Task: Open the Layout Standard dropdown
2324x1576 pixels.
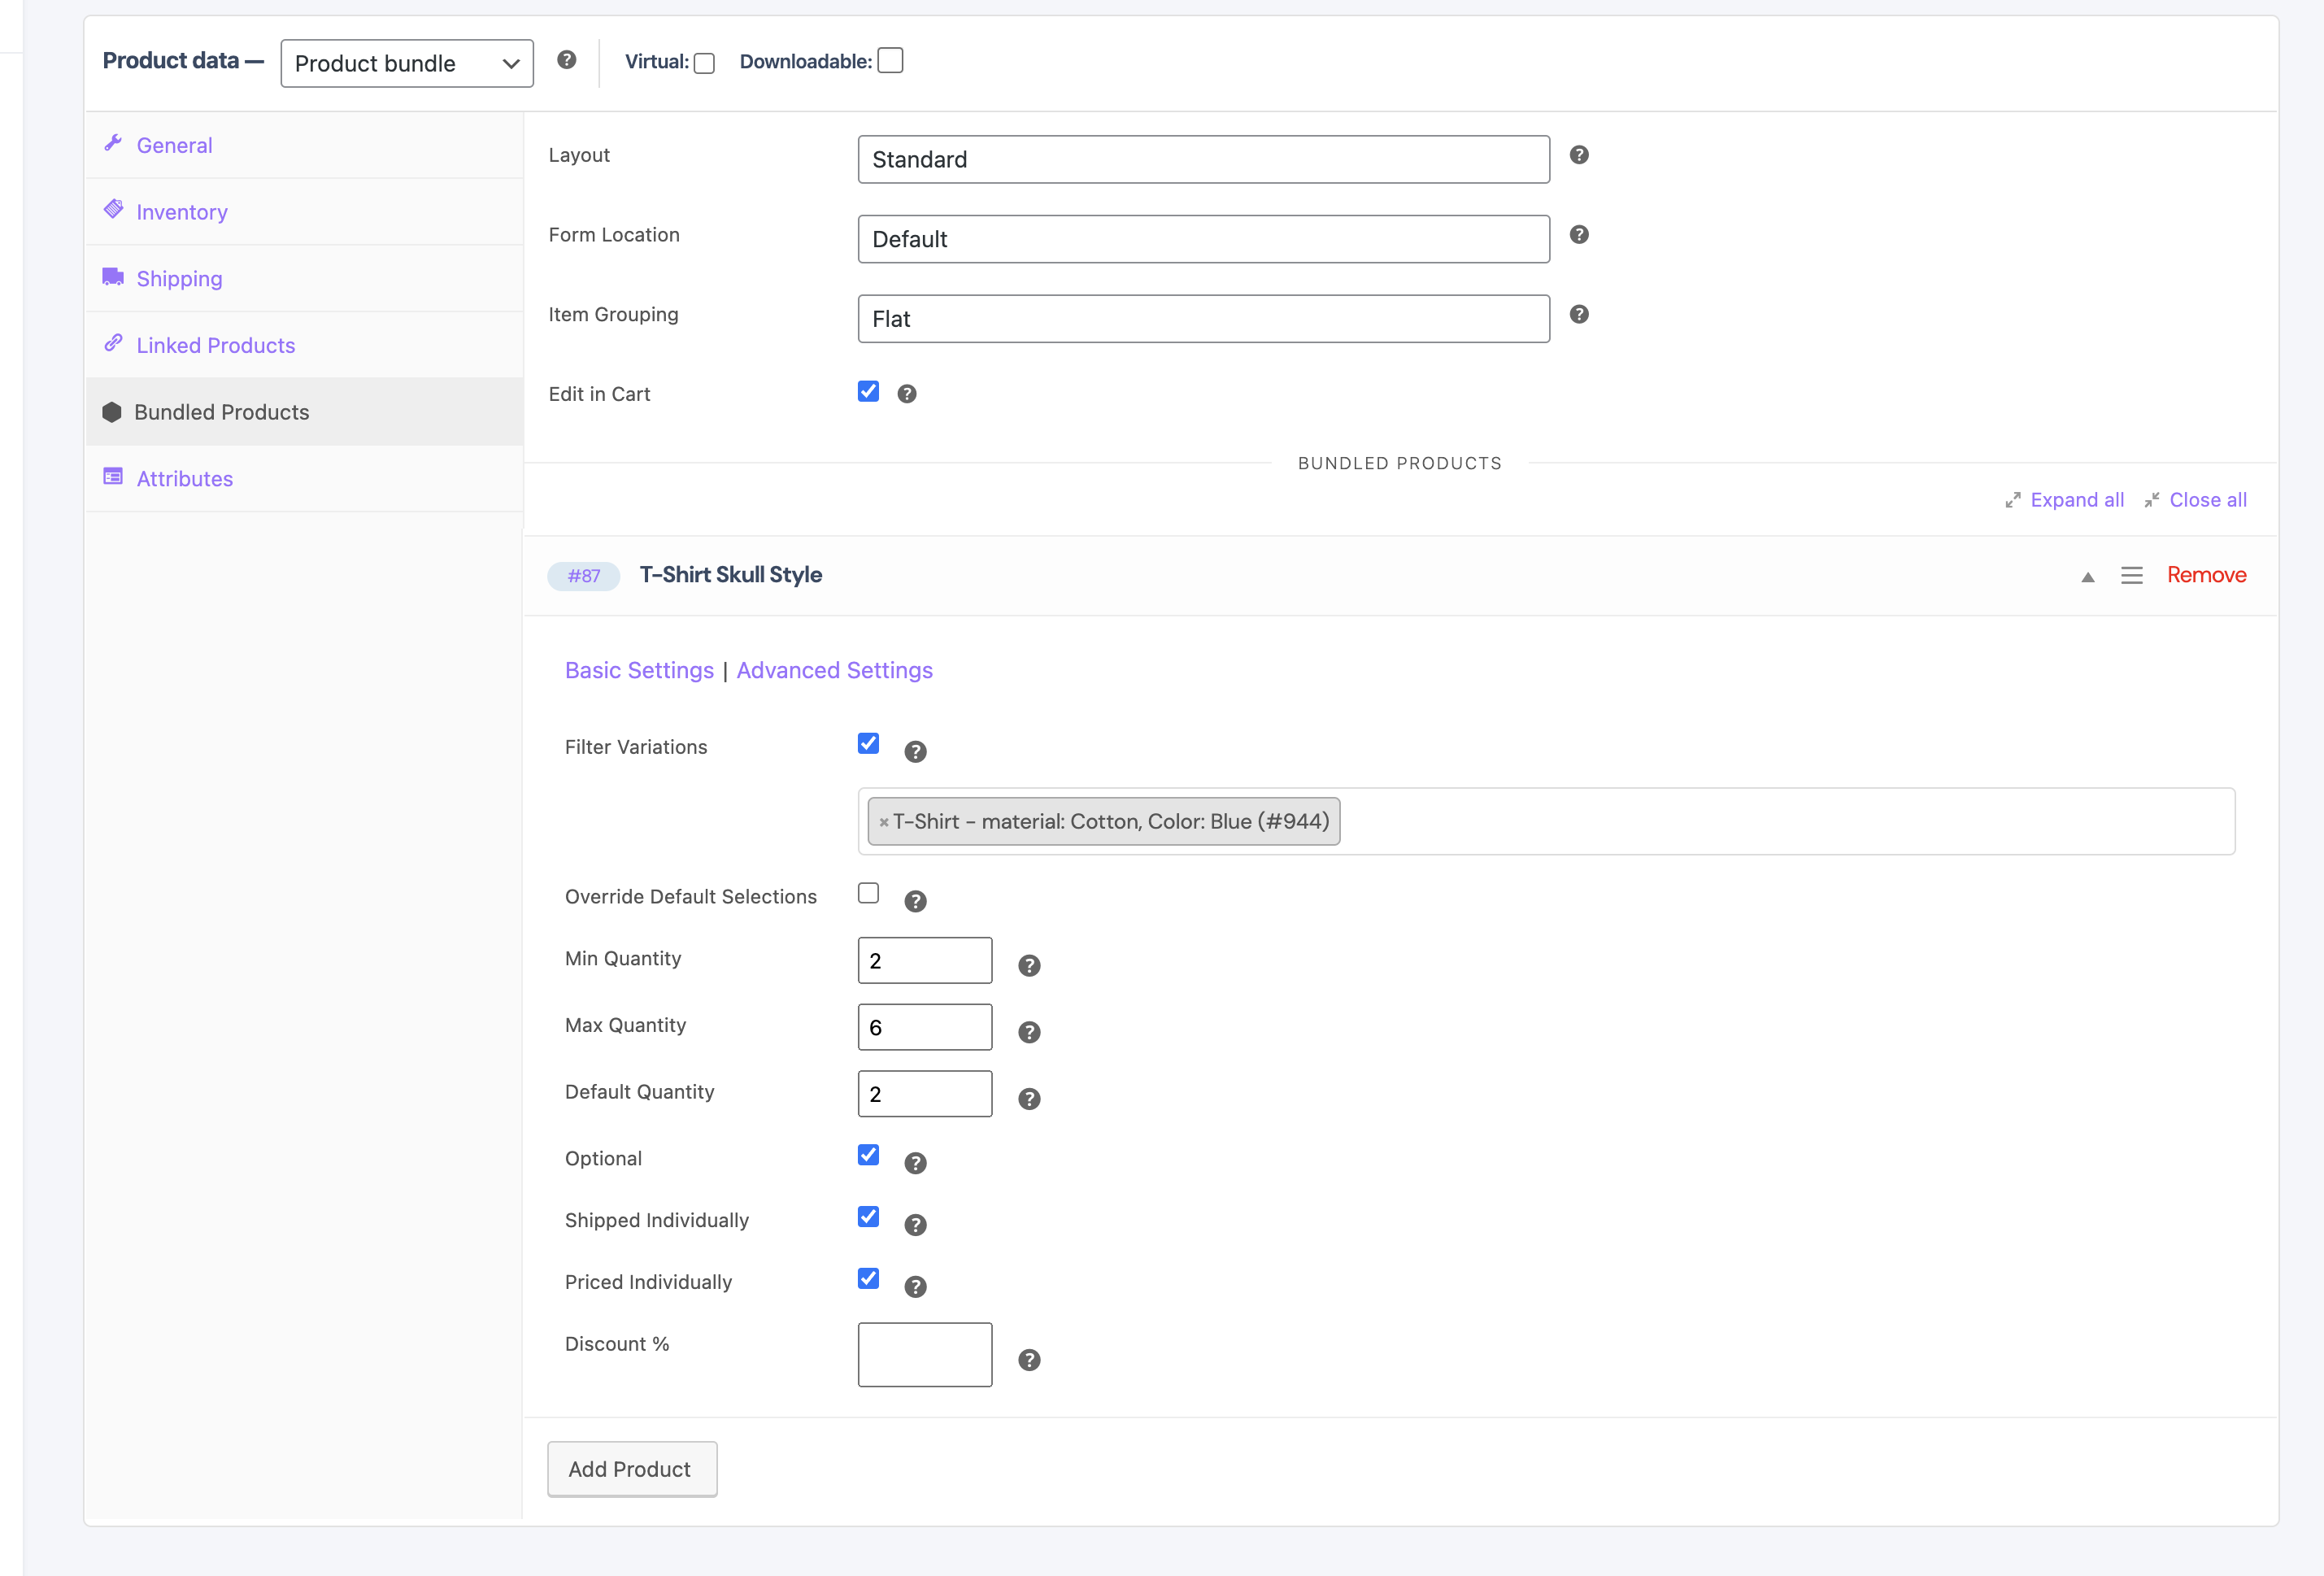Action: 1204,159
